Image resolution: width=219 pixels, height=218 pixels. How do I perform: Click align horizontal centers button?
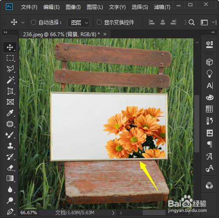[x=163, y=22]
